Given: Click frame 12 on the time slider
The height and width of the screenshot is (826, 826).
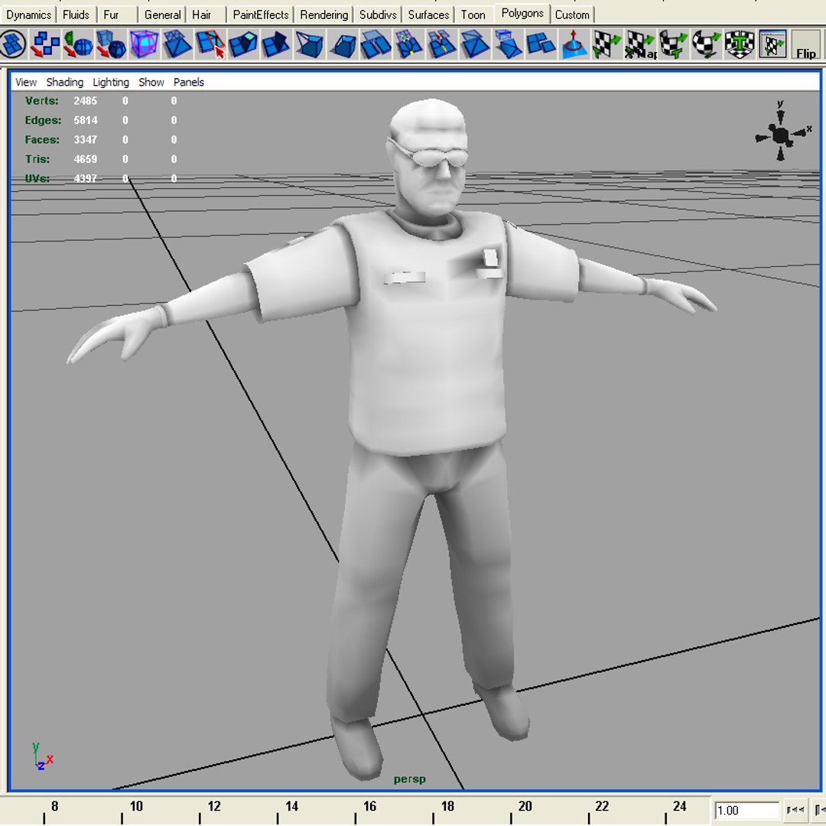Looking at the screenshot, I should pos(214,807).
